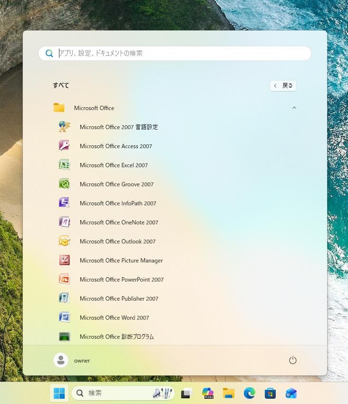This screenshot has width=348, height=404.
Task: Click the app and settings search field
Action: point(181,53)
